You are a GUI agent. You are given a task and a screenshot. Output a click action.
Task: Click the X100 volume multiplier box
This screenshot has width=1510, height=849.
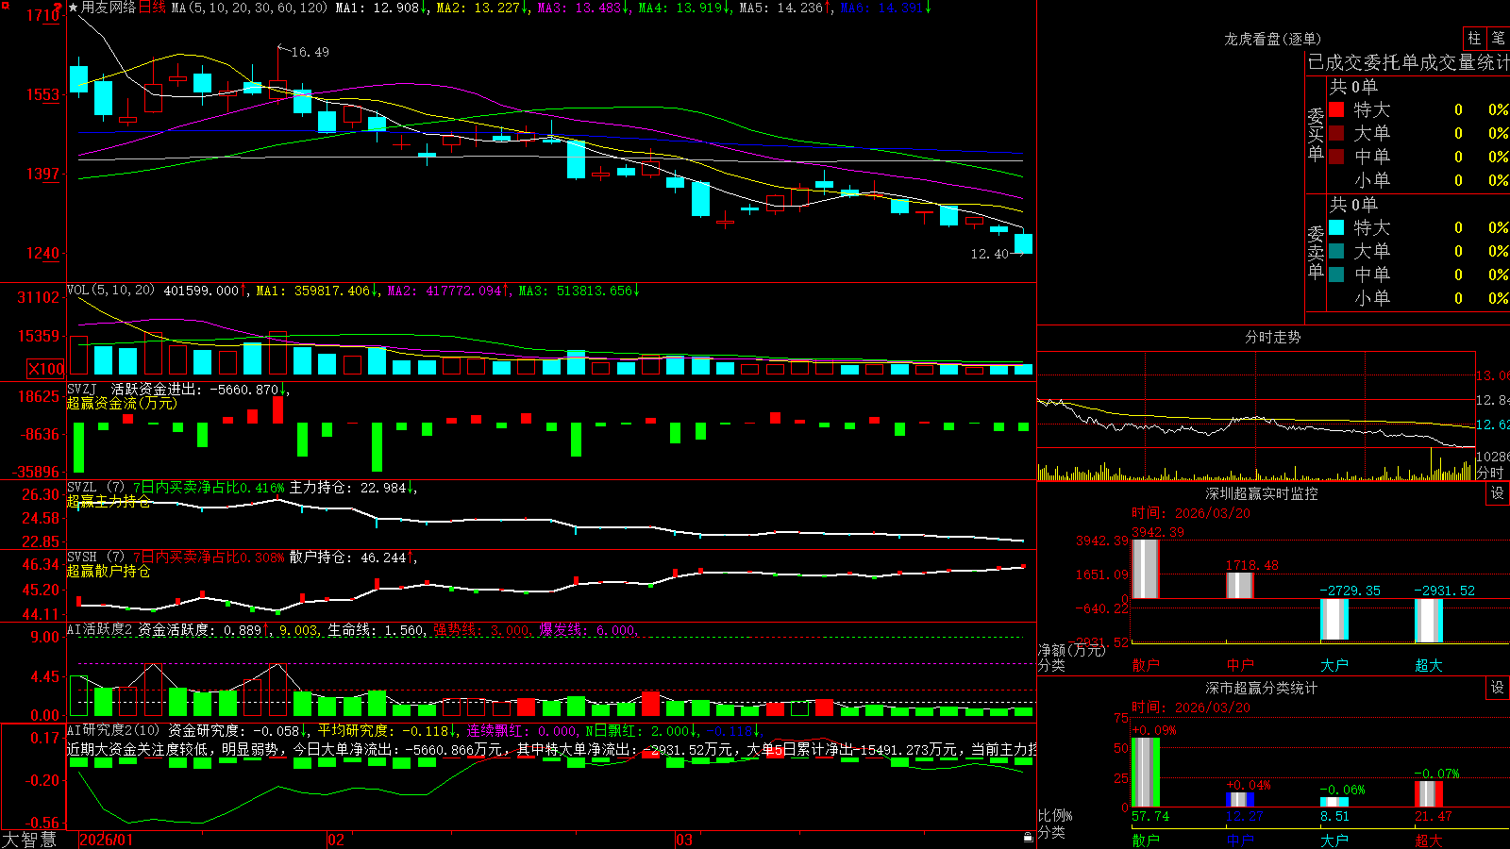point(45,369)
